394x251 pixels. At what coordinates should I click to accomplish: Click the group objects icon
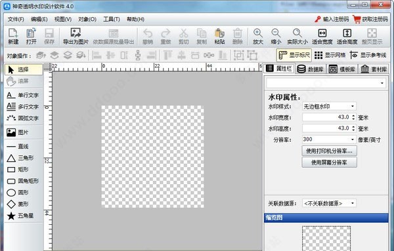[239, 55]
